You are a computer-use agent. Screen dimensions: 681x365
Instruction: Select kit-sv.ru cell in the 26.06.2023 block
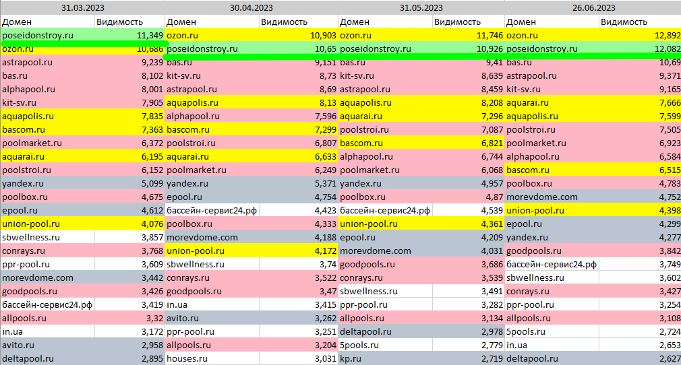[x=552, y=89]
